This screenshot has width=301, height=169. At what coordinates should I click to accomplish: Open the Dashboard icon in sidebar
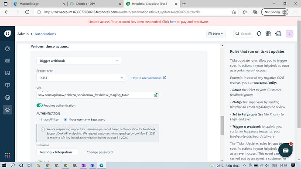(7, 49)
